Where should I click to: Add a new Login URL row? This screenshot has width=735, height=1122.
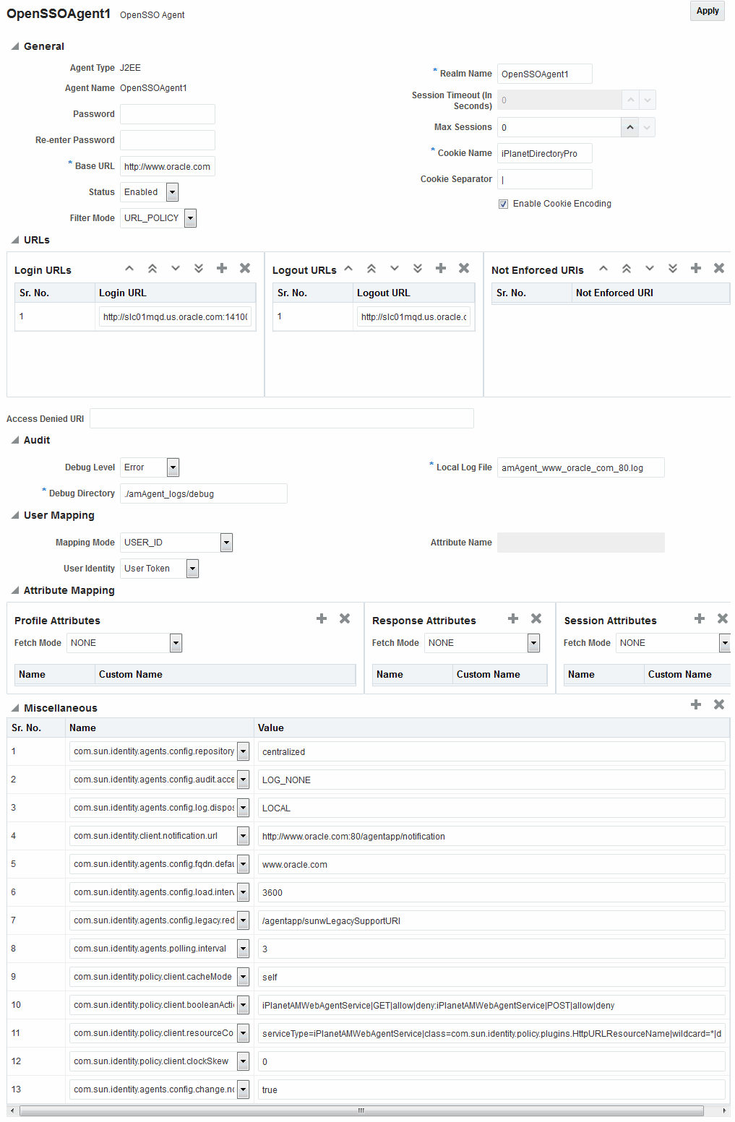[x=222, y=268]
